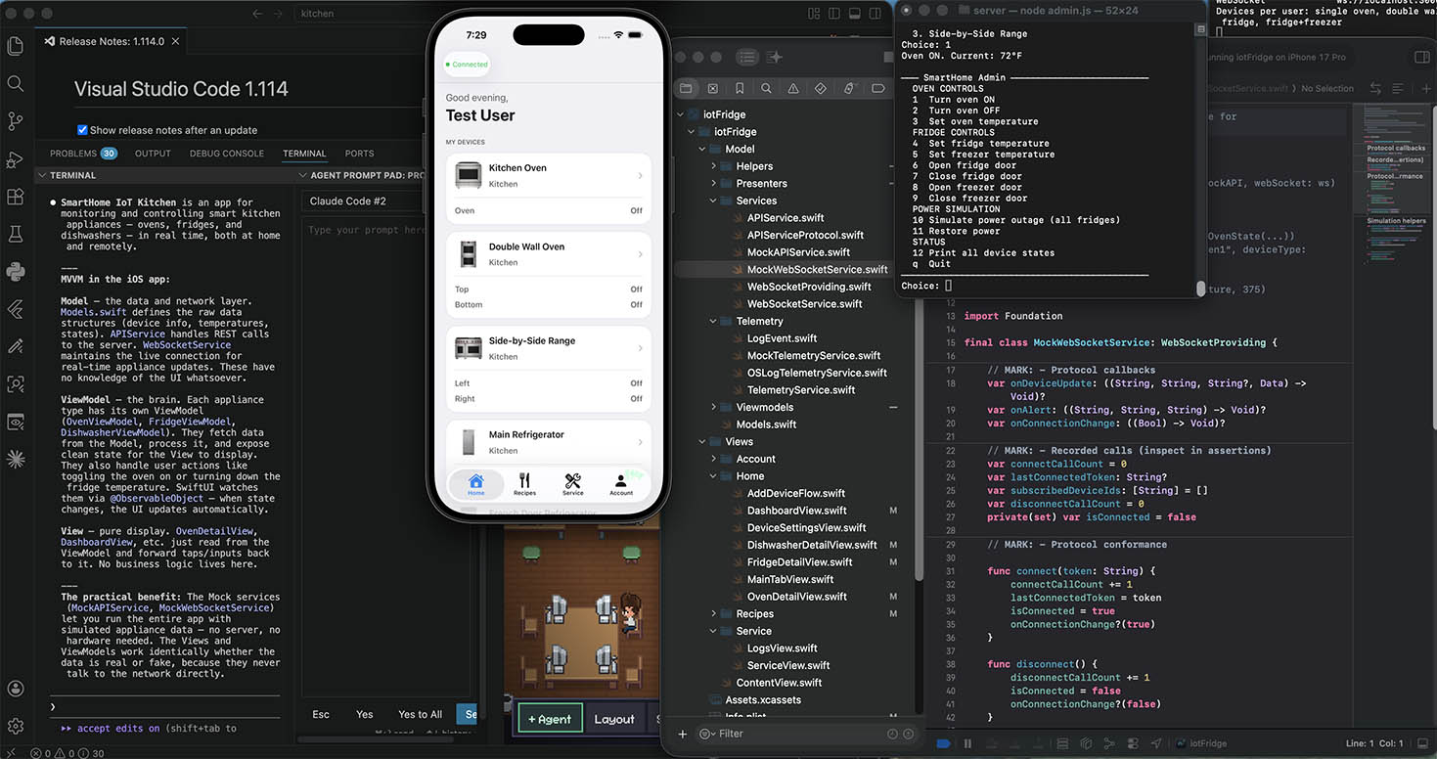Uncheck Show release notes after an update
This screenshot has height=759, width=1437.
pyautogui.click(x=82, y=130)
